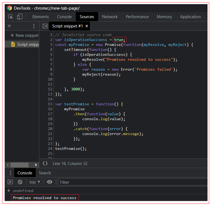213x206 pixels.
Task: Click line number 12 in the gutter
Action: (x=50, y=89)
